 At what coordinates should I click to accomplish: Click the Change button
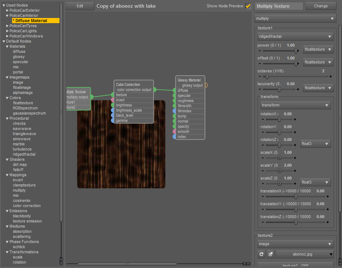tap(321, 6)
